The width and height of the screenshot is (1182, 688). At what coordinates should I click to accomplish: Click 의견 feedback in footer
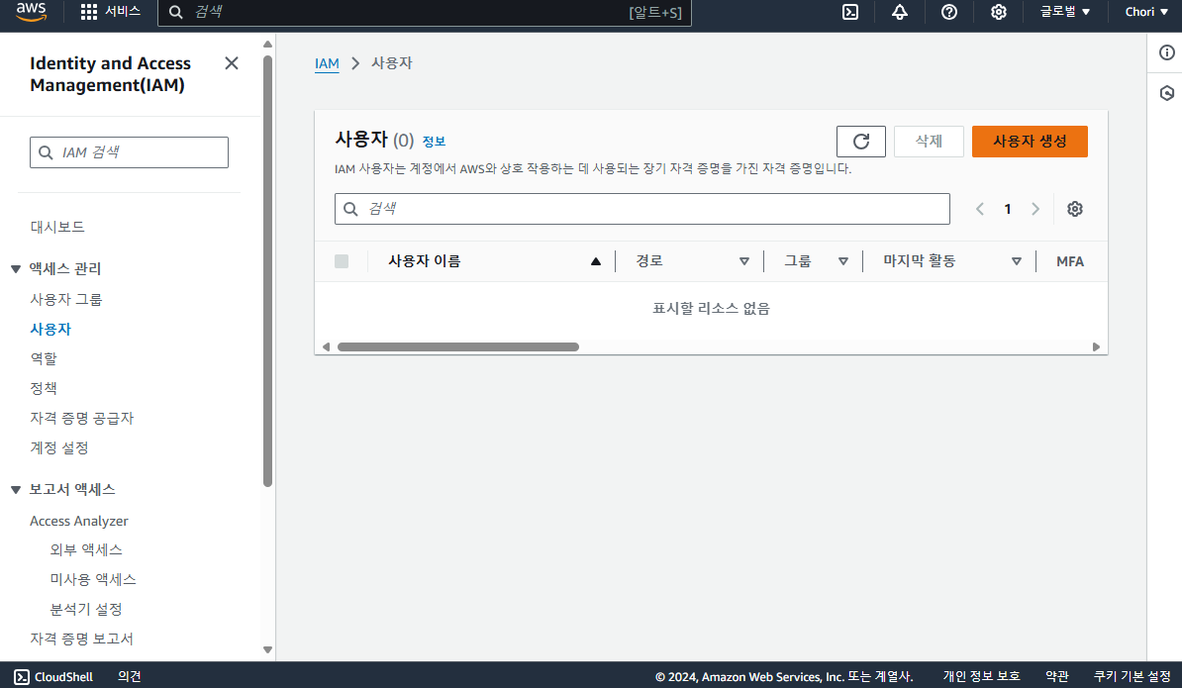[x=130, y=677]
